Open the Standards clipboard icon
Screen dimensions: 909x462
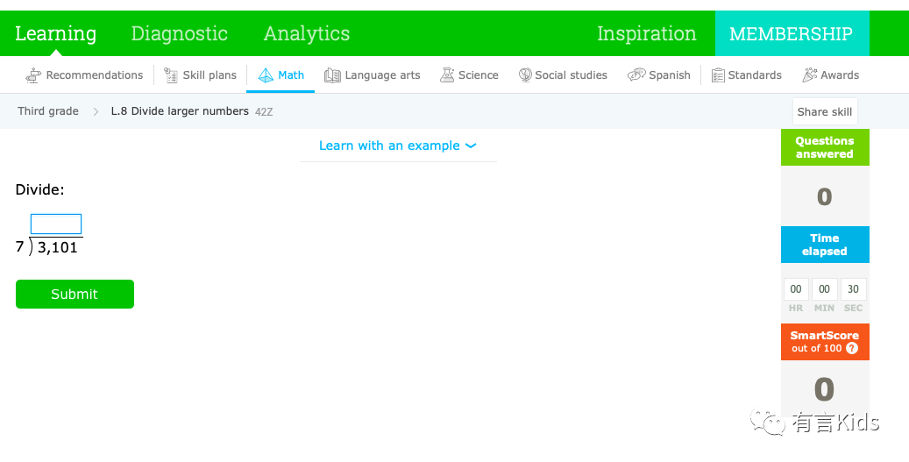pyautogui.click(x=718, y=75)
